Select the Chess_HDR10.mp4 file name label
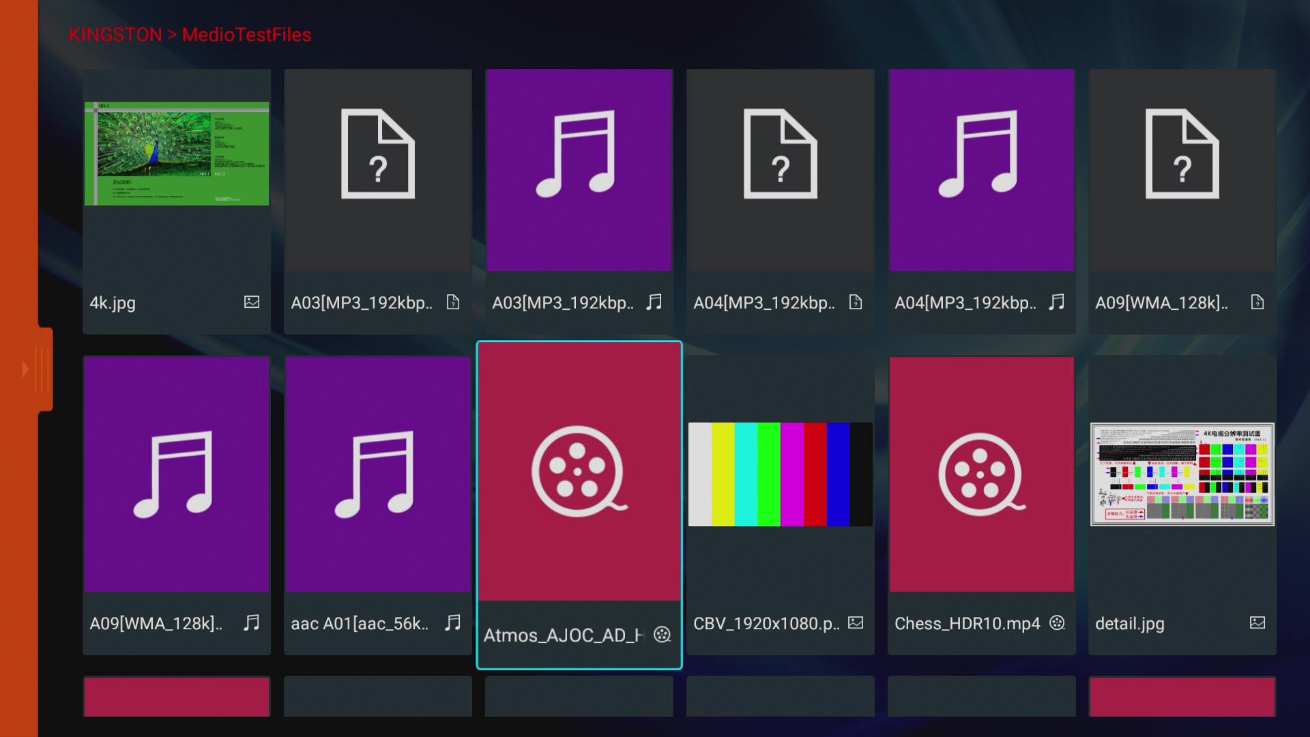Viewport: 1310px width, 737px height. click(x=967, y=624)
